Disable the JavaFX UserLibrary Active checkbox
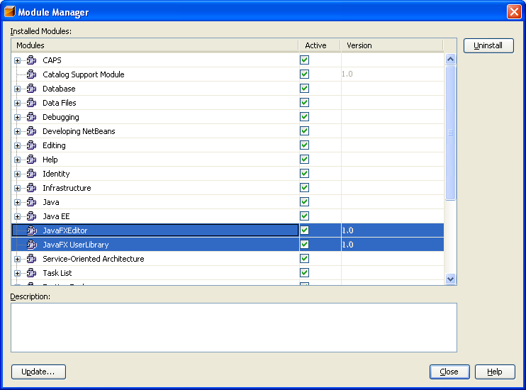This screenshot has width=526, height=390. click(x=304, y=245)
